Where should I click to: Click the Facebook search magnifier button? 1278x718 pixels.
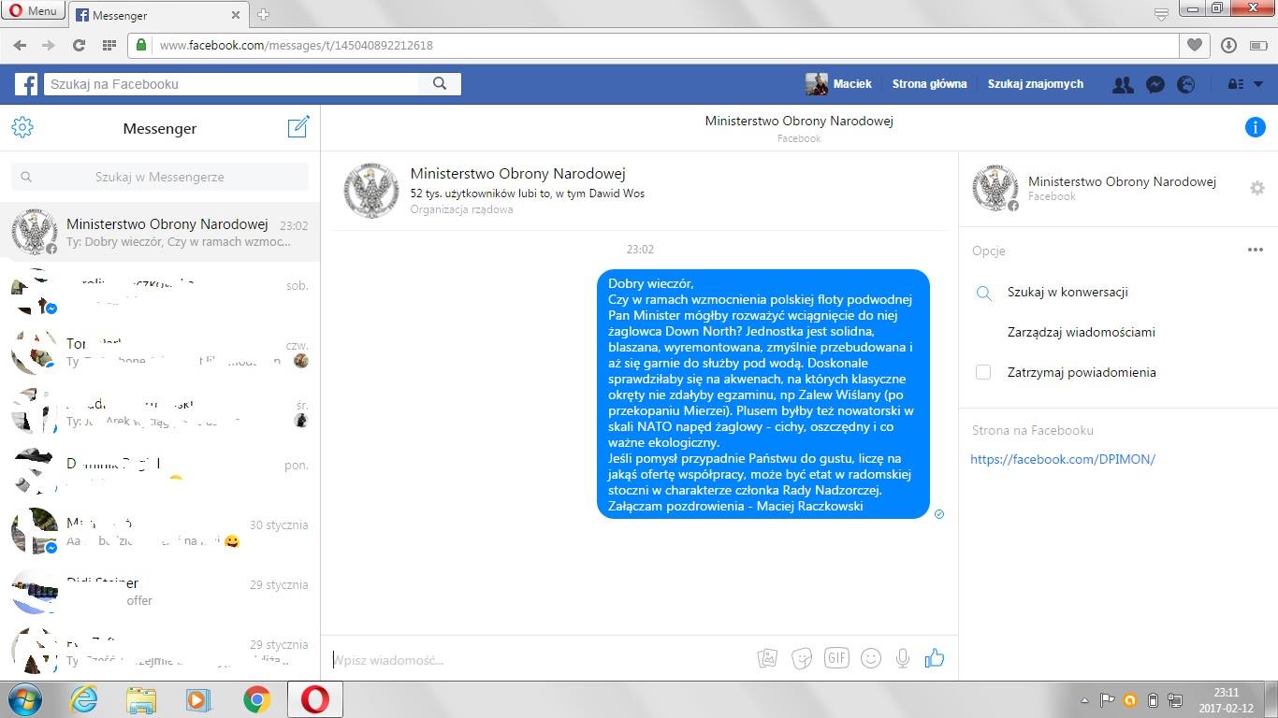[440, 84]
